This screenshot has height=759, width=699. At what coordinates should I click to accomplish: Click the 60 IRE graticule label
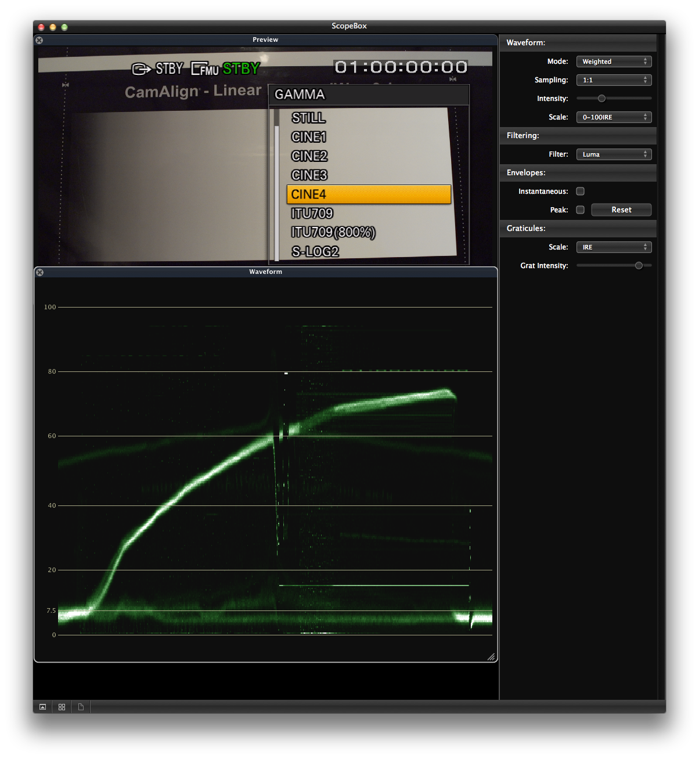(x=52, y=436)
